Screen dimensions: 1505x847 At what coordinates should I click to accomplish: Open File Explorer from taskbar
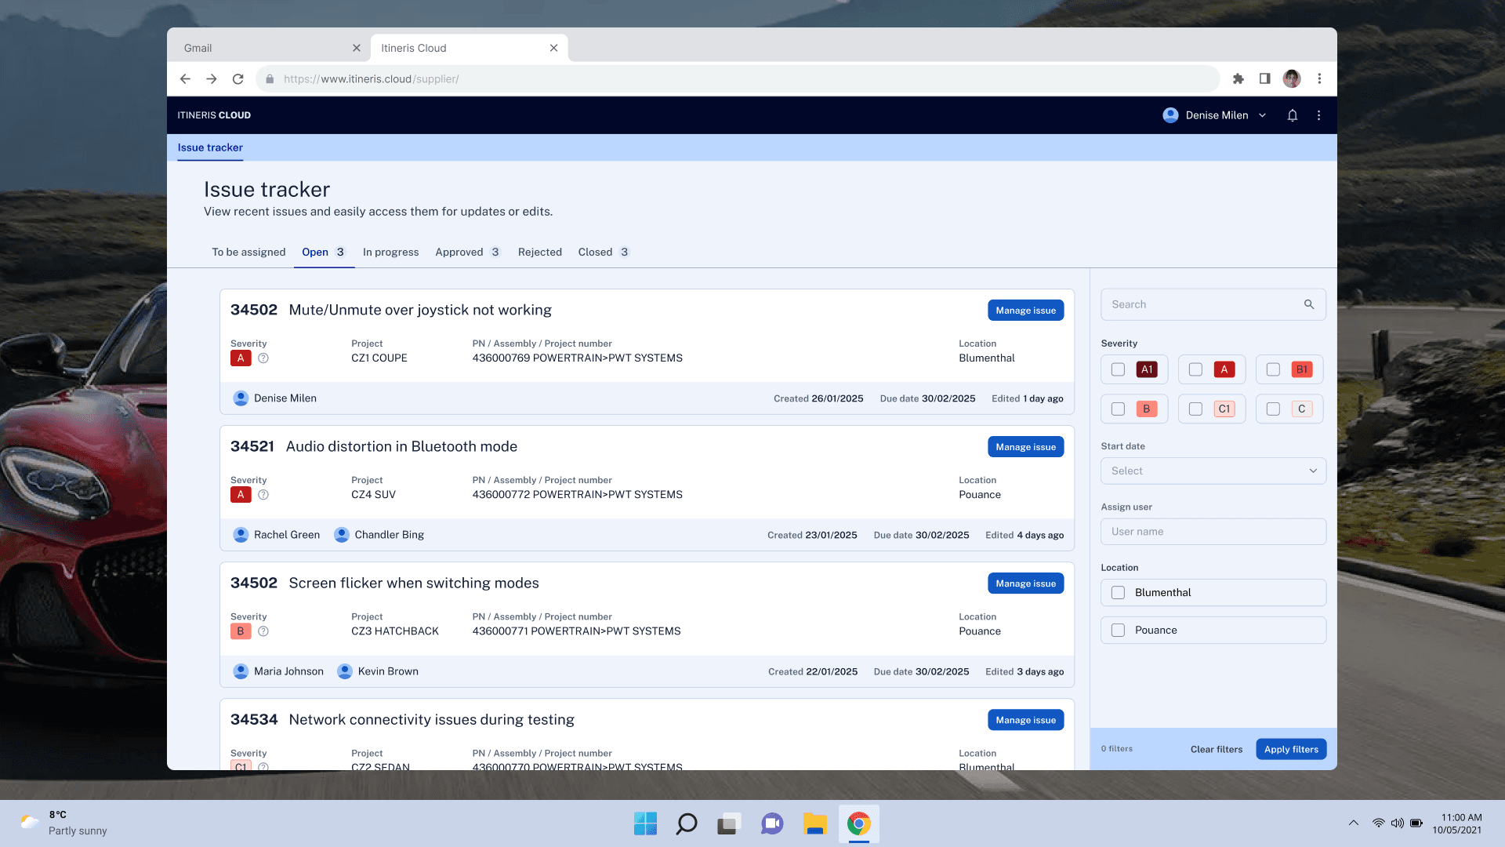point(814,823)
